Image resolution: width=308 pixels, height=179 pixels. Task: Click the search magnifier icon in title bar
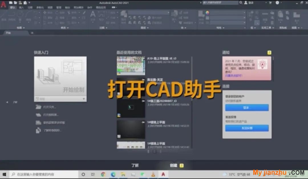[x=241, y=3]
